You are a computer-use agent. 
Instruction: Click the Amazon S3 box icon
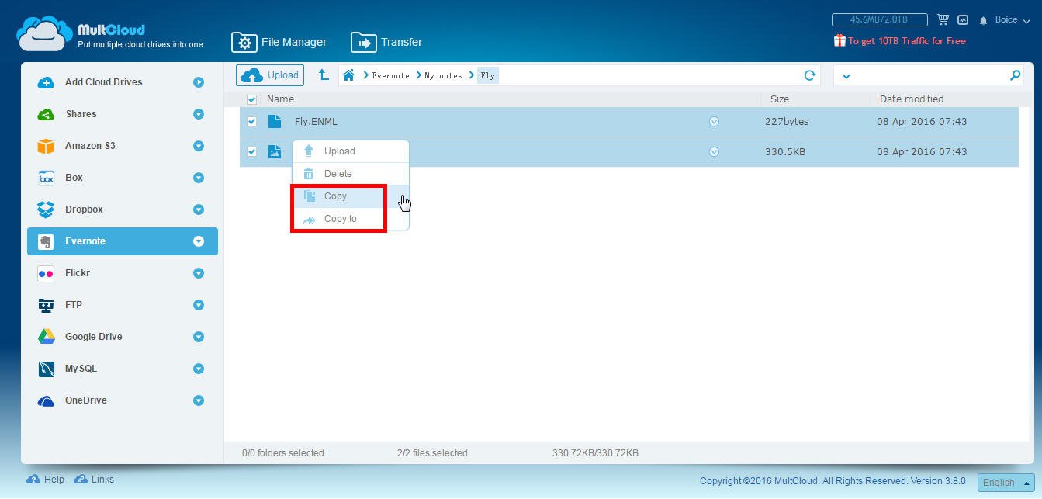tap(46, 146)
